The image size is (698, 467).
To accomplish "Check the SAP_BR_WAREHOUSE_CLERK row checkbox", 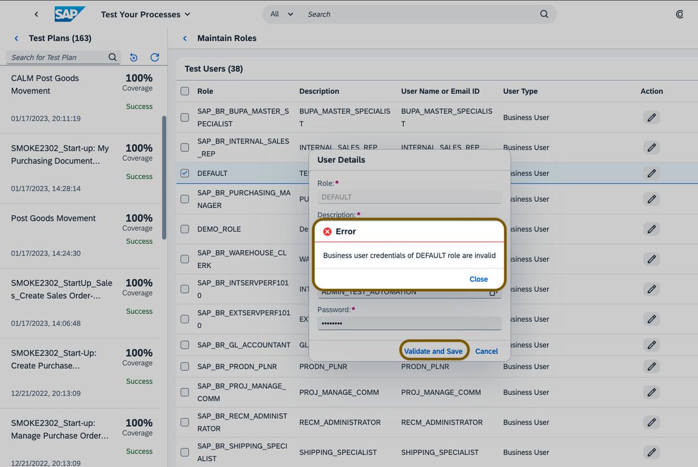I will (185, 259).
